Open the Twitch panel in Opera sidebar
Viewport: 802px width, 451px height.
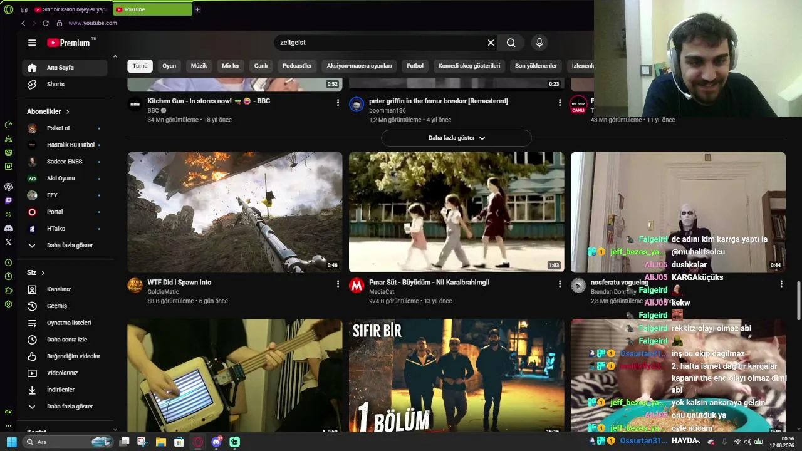8,200
